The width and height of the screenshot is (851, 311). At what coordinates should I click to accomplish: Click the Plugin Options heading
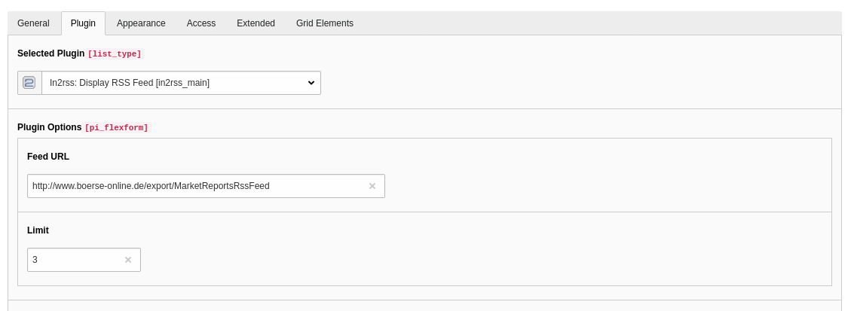(50, 127)
